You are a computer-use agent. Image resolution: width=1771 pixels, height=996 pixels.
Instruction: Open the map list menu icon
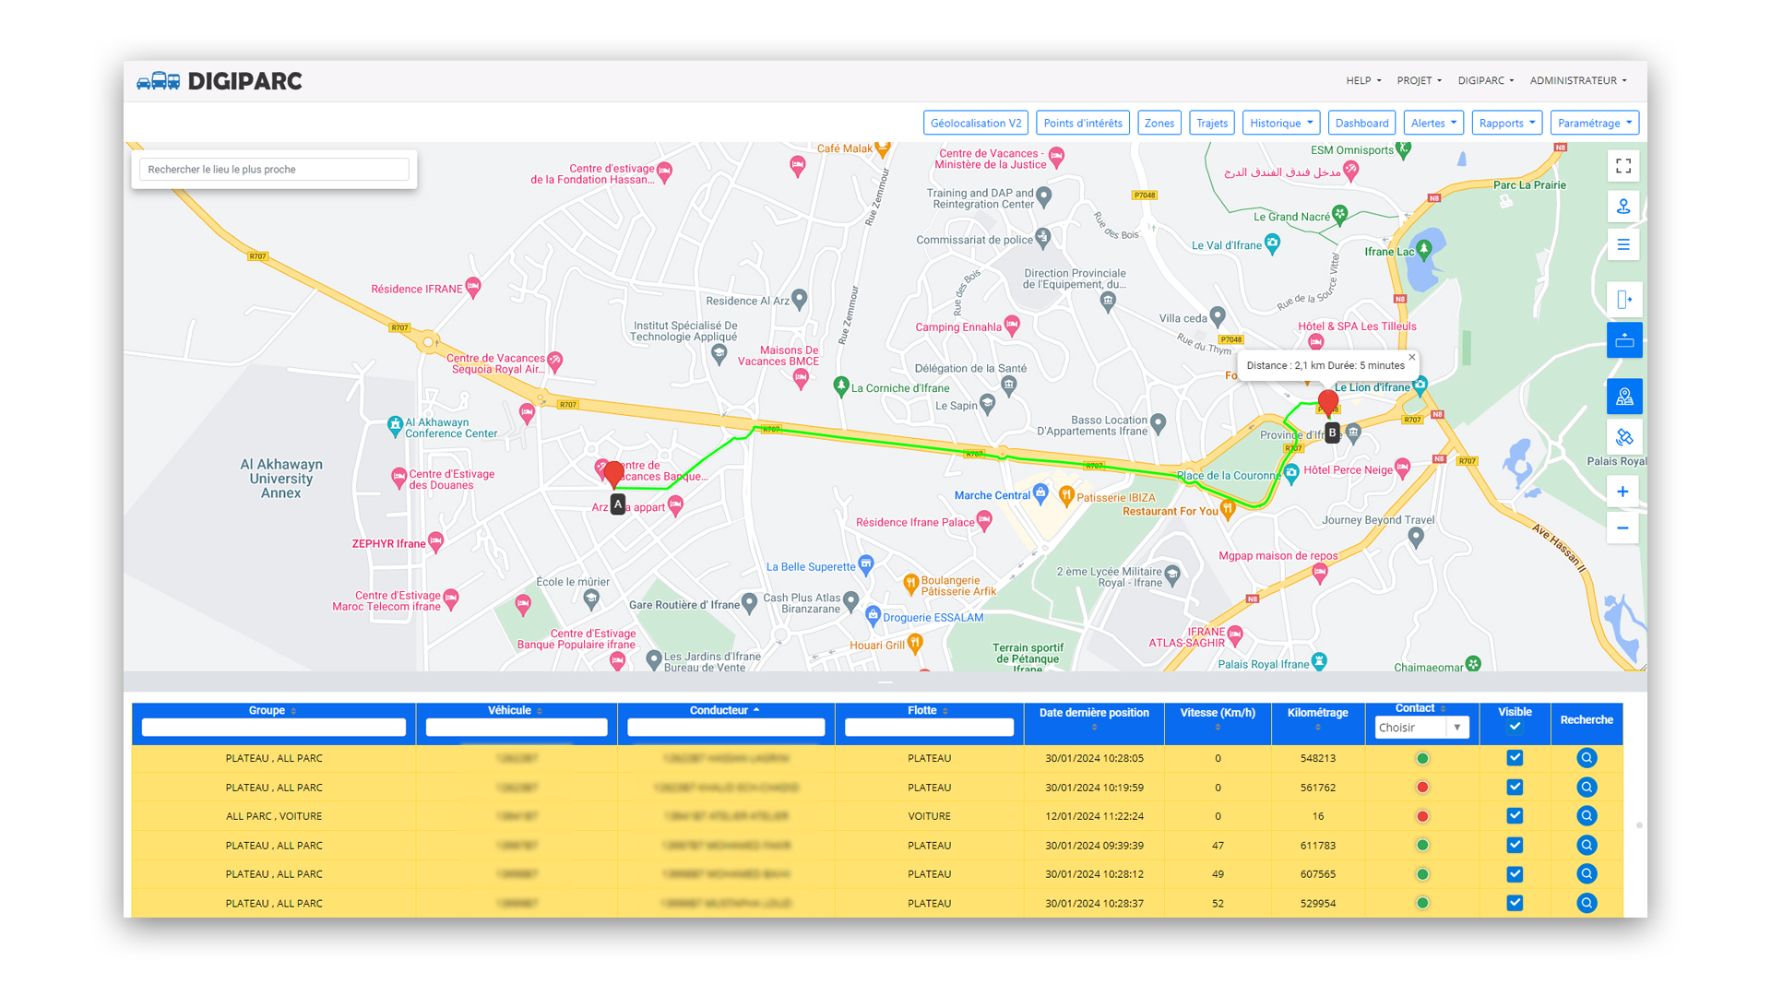[1623, 245]
